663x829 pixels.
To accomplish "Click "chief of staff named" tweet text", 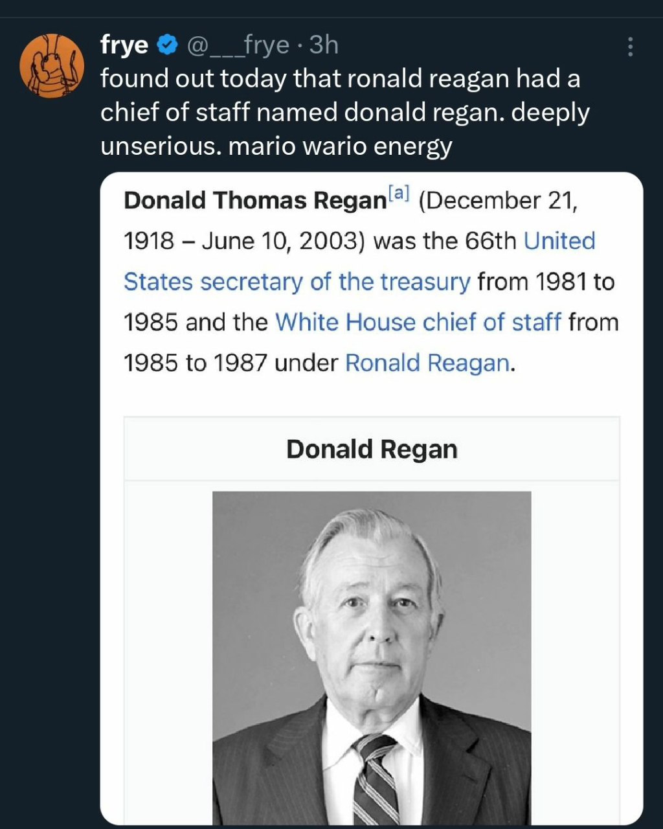I will pyautogui.click(x=219, y=113).
